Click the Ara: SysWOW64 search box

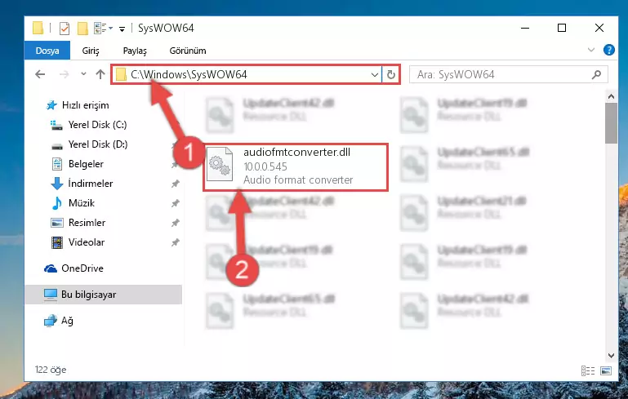(508, 74)
